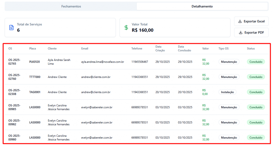Click the Instalação type badge
The height and width of the screenshot is (147, 274).
227,92
